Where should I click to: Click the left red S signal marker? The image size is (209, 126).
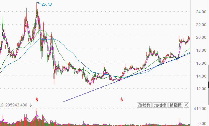click(37, 99)
